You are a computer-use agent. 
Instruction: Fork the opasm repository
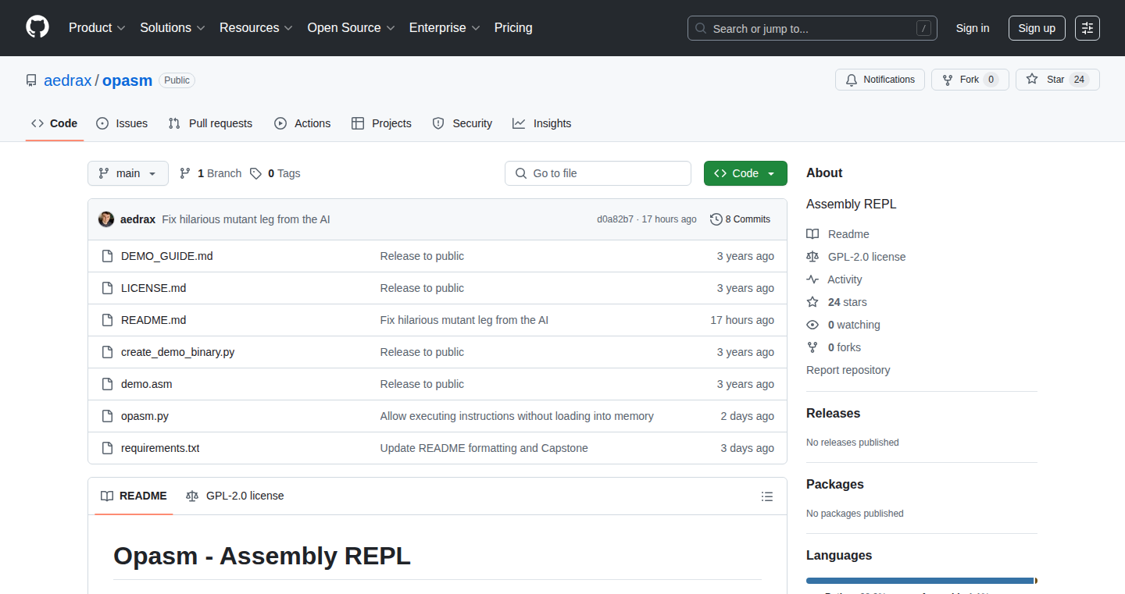970,80
